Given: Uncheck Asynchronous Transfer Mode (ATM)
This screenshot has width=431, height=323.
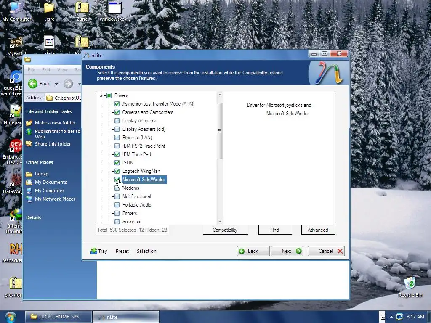Looking at the screenshot, I should click(x=117, y=104).
